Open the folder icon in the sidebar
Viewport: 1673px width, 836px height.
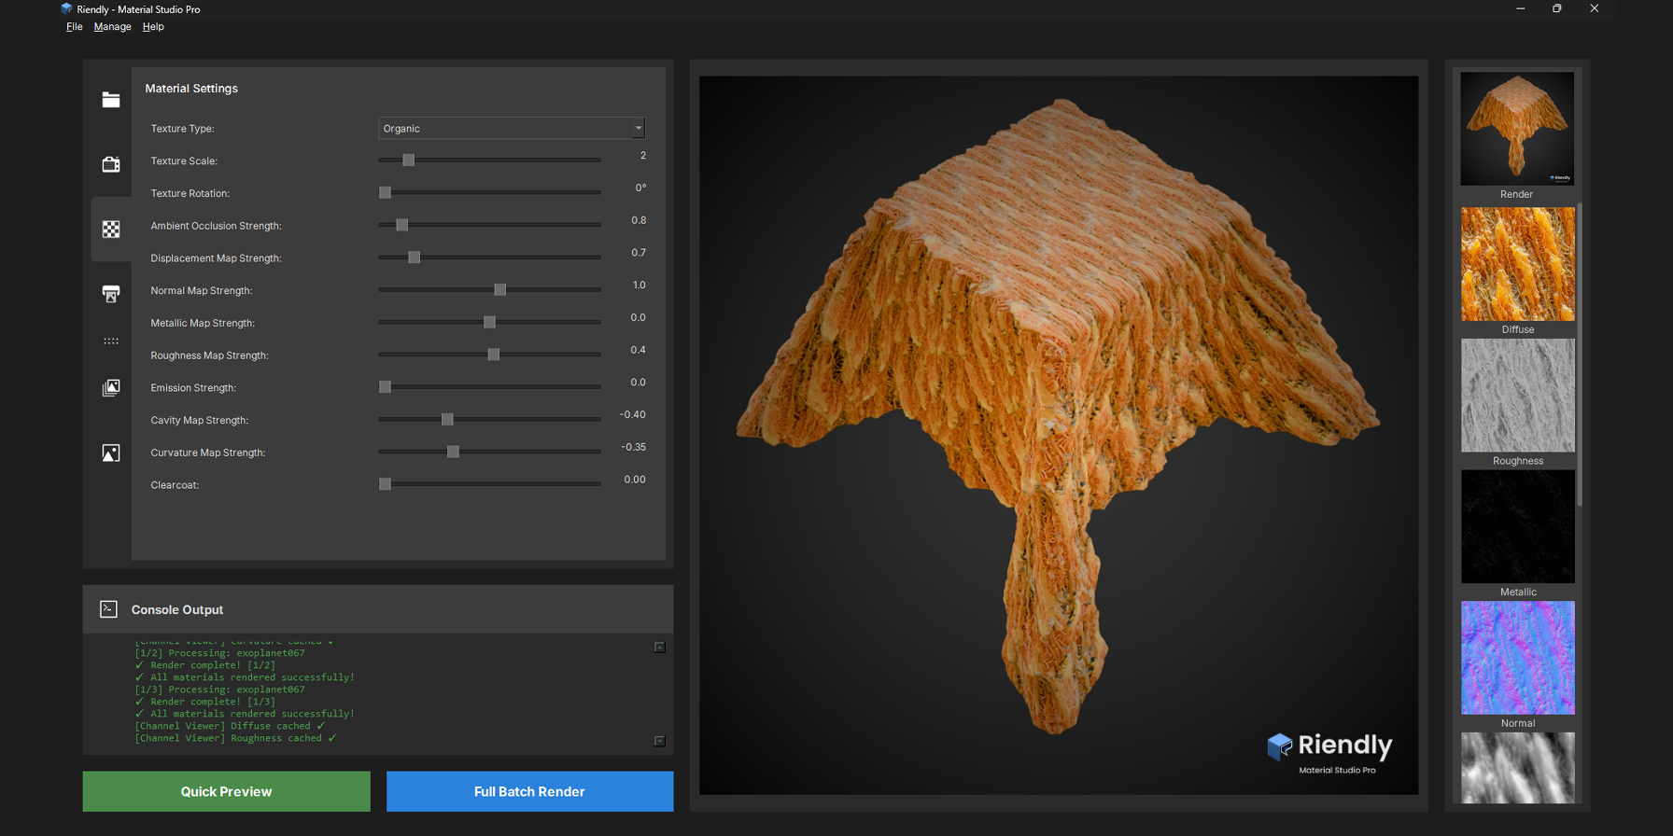[111, 100]
